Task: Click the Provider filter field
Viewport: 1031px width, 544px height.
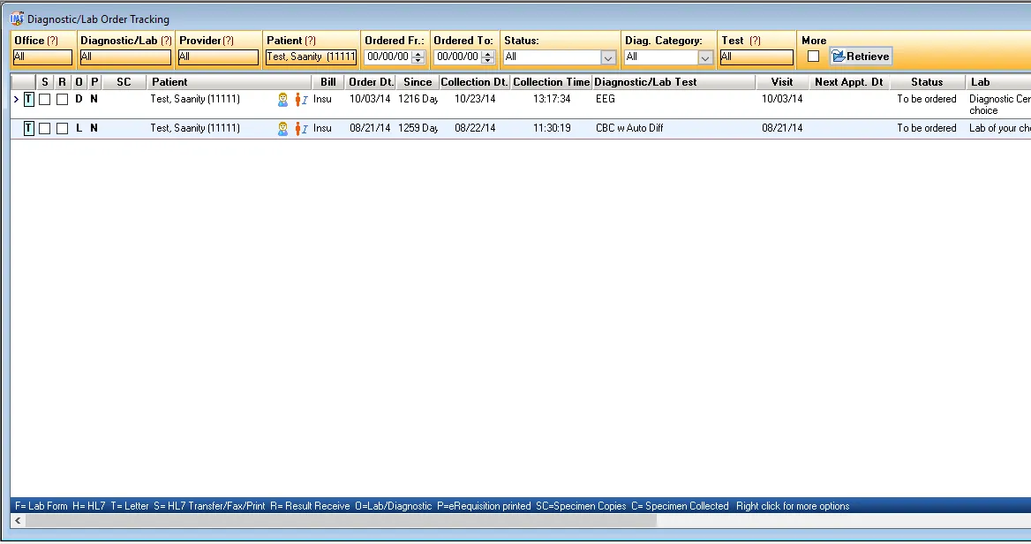Action: (218, 57)
